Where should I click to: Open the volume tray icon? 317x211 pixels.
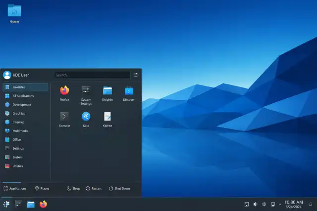click(256, 204)
